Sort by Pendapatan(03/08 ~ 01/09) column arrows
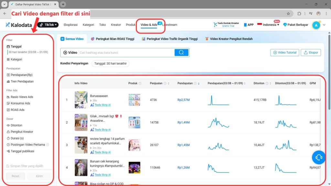The image size is (331, 186). tap(245, 84)
